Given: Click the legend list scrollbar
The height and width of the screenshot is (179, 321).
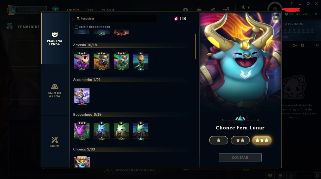Looking at the screenshot, I should (195, 47).
